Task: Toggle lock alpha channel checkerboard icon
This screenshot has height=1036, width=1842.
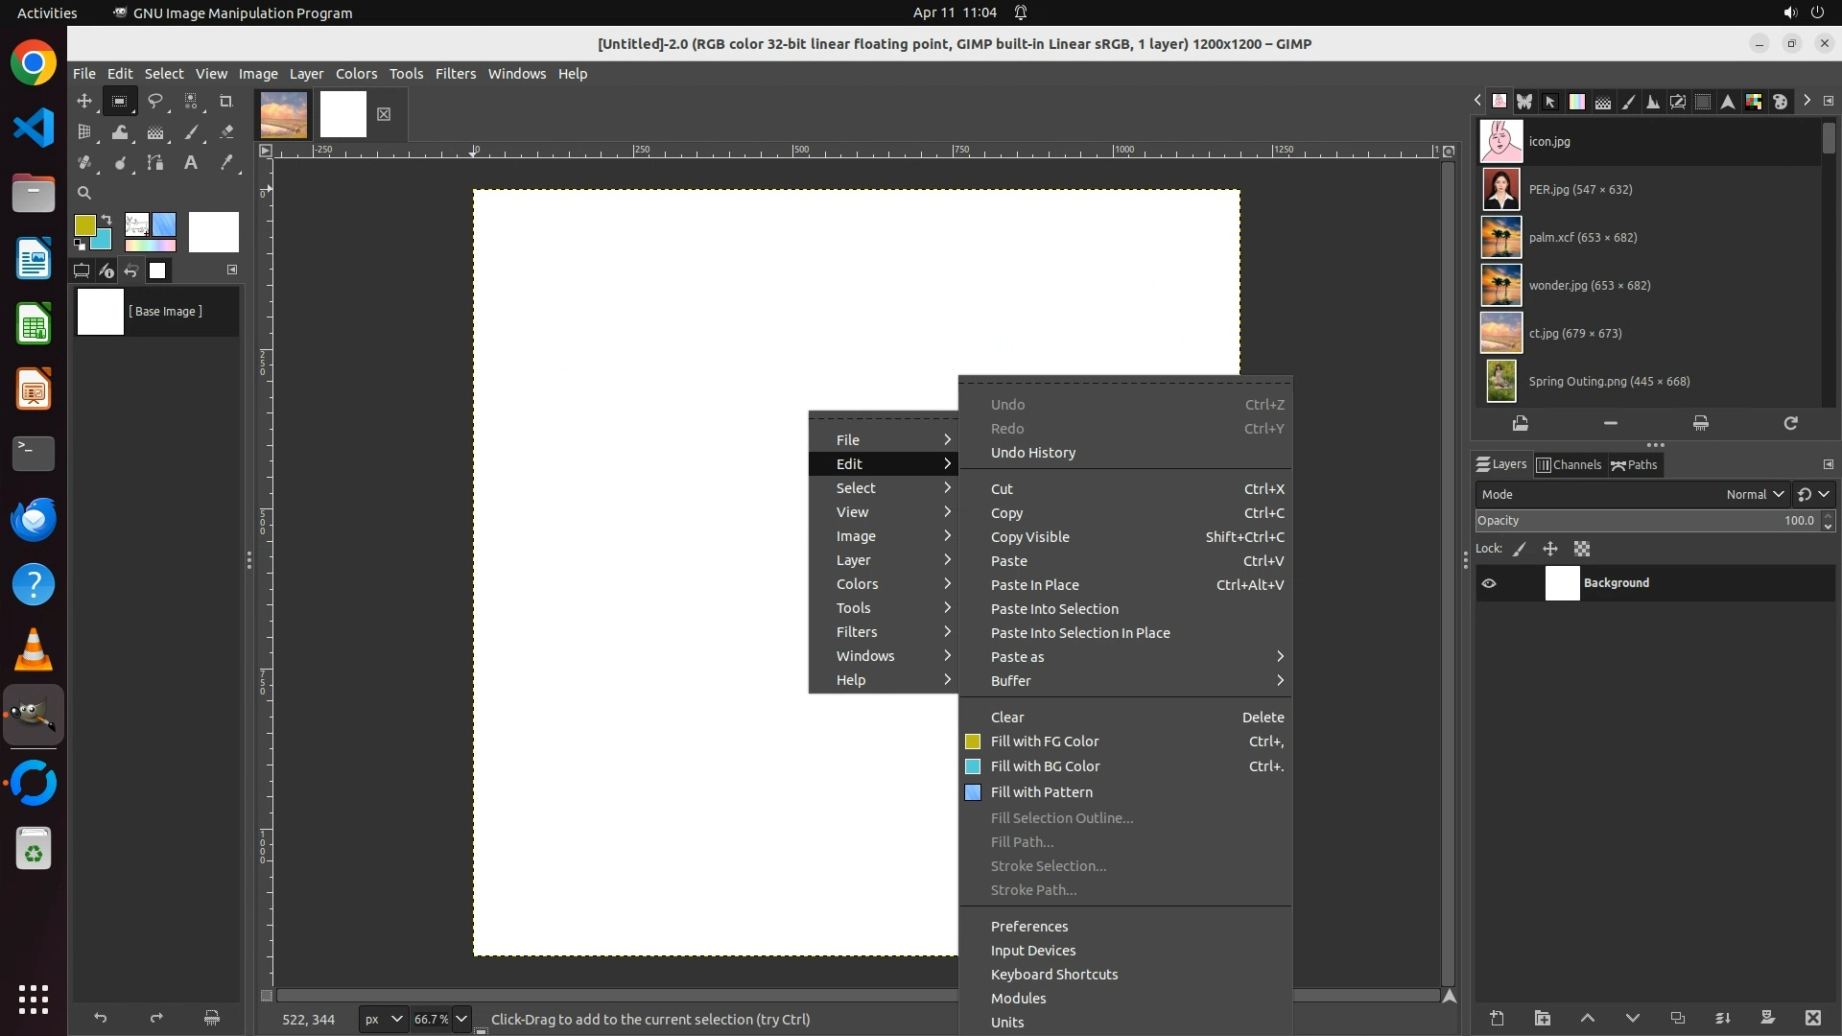Action: point(1582,549)
